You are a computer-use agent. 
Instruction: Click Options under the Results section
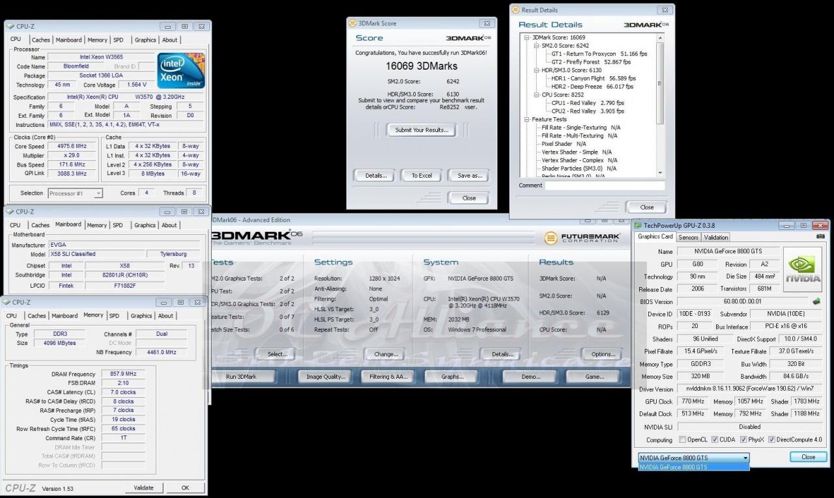603,354
